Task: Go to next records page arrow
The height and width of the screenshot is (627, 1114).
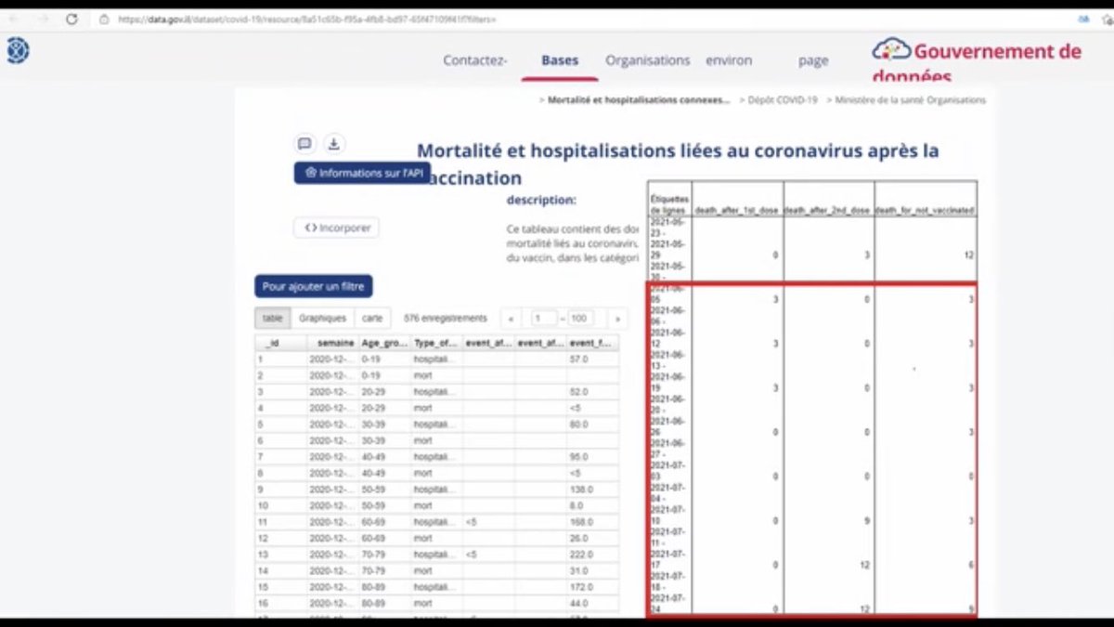Action: [x=617, y=319]
